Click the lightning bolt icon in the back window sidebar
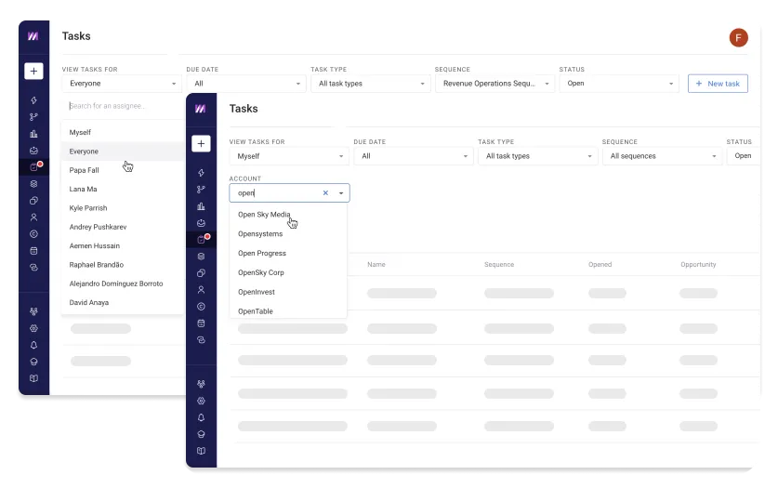This screenshot has height=488, width=778. (33, 100)
